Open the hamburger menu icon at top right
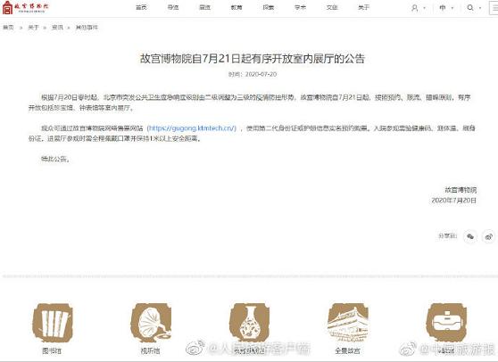Screen dimensions: 498x362 click(x=494, y=8)
